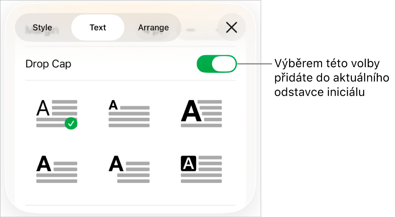The image size is (395, 217).
Task: Click the white knob of the Drop Cap toggle
Action: pyautogui.click(x=224, y=64)
